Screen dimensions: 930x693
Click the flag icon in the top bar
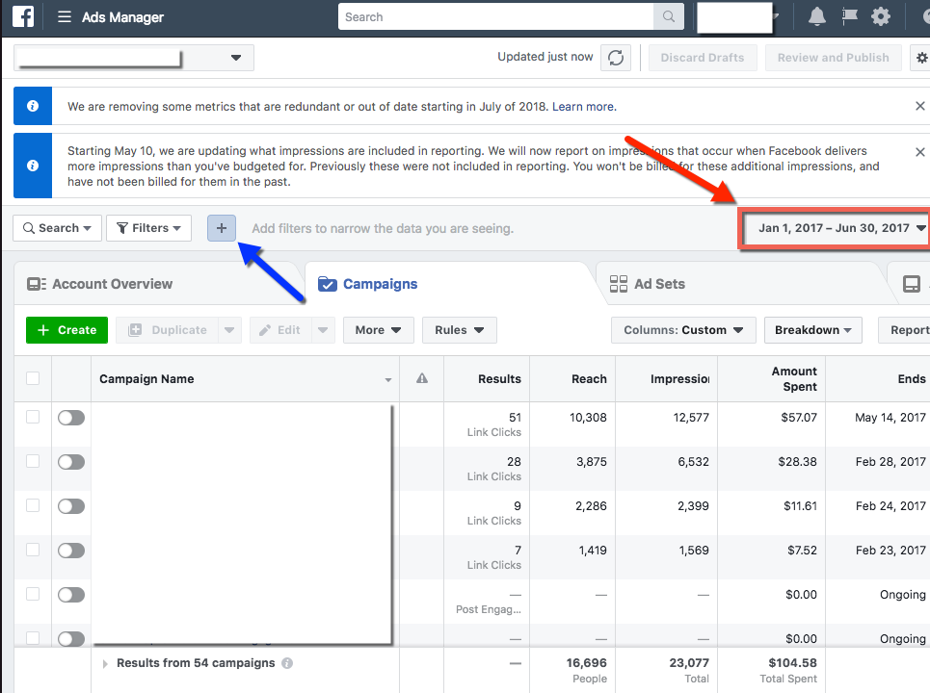(849, 16)
